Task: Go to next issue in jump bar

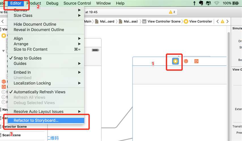Action: 228,21
